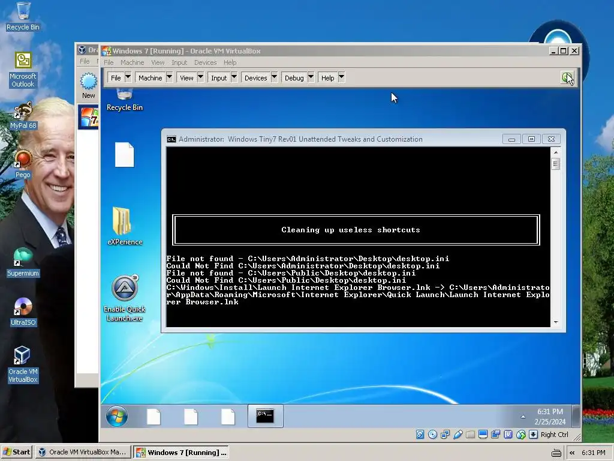614x461 pixels.
Task: Select the Oracle VM VirtualBox shortcut on host desktop
Action: [23, 365]
